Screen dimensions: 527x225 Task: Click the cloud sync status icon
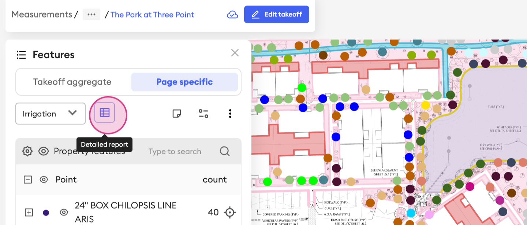click(232, 15)
